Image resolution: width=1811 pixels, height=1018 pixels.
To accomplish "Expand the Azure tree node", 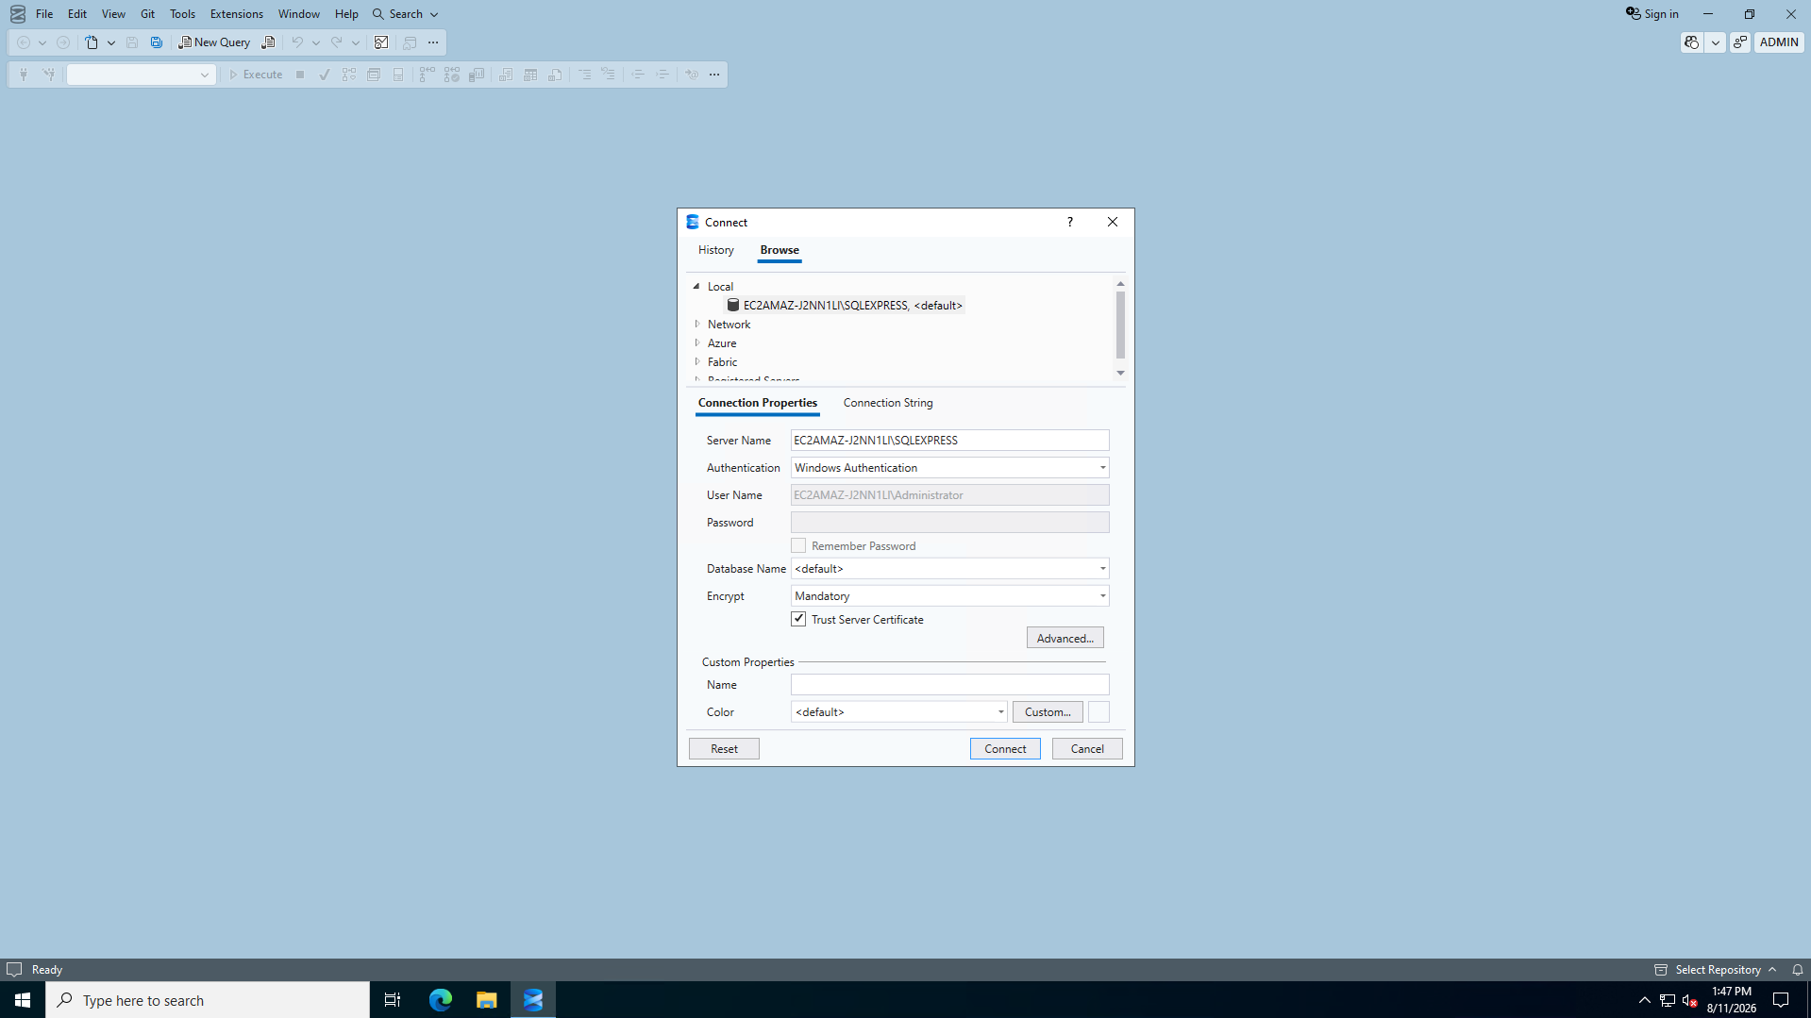I will coord(697,342).
